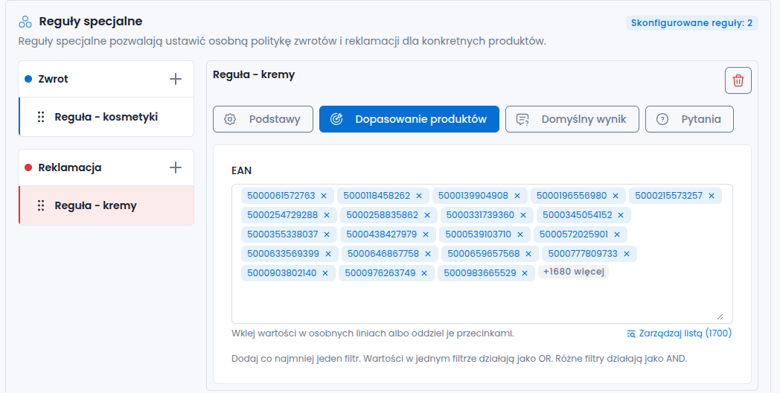Switch to Domyślny wynik tab

[572, 119]
